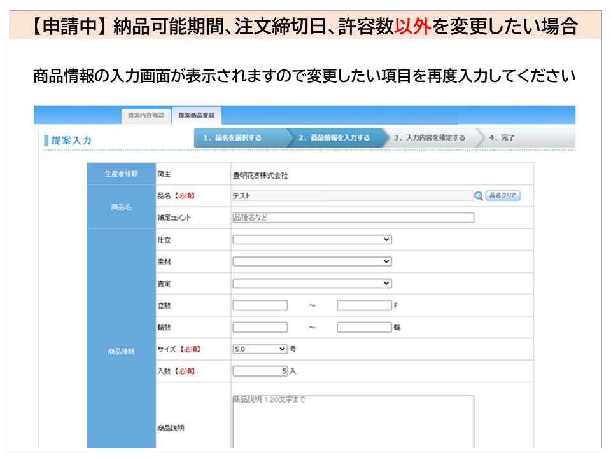Image resolution: width=611 pixels, height=458 pixels.
Task: Focus the 入数 field showing 5
Action: point(260,371)
